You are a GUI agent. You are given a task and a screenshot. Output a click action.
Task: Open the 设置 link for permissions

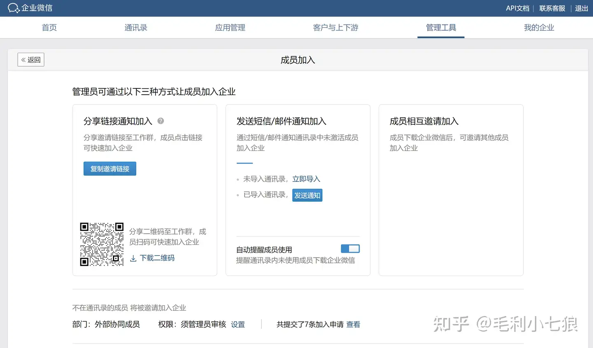238,325
